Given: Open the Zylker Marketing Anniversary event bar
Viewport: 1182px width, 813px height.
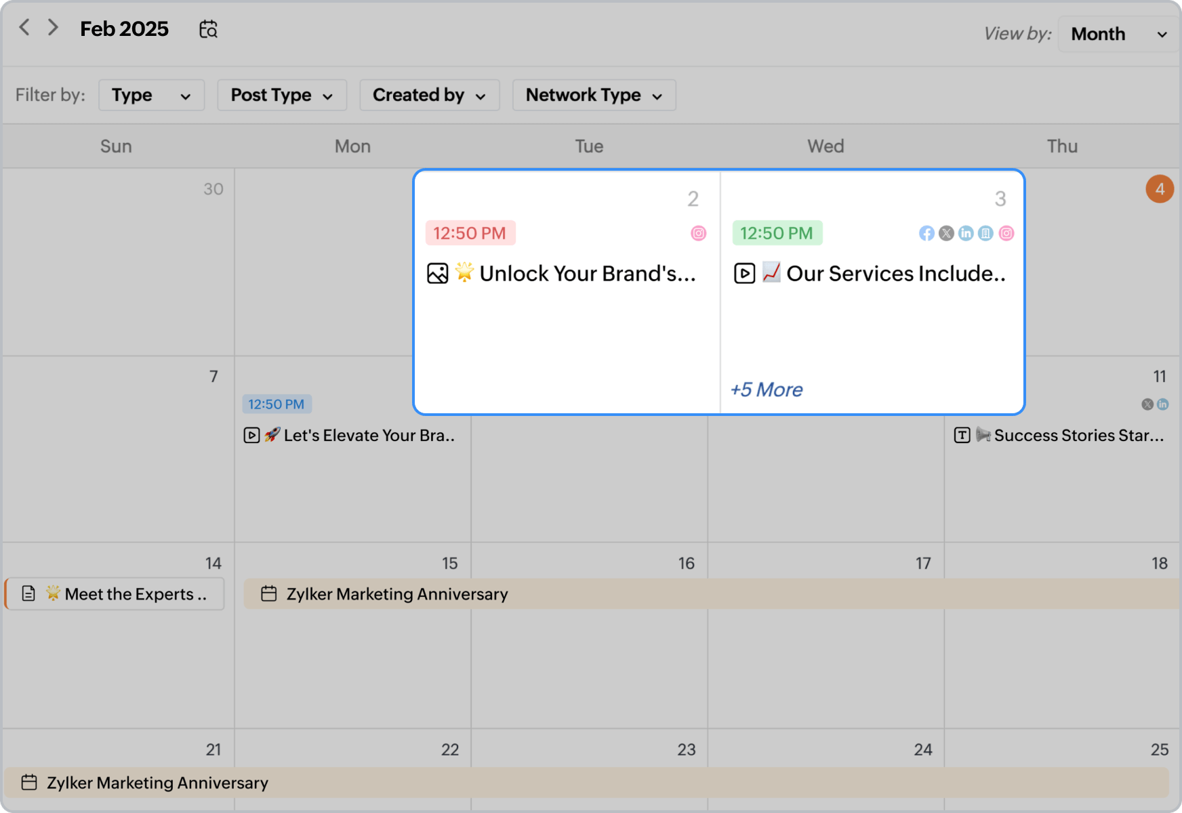Looking at the screenshot, I should coord(396,594).
